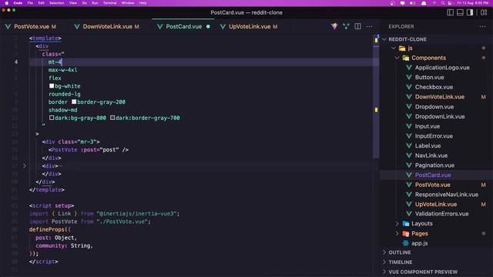This screenshot has height=277, width=493.
Task: Expand the Pages folder
Action: pos(420,234)
